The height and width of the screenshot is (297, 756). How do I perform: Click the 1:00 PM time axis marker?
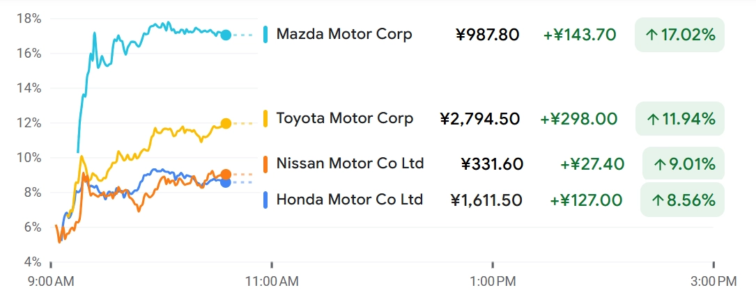493,281
